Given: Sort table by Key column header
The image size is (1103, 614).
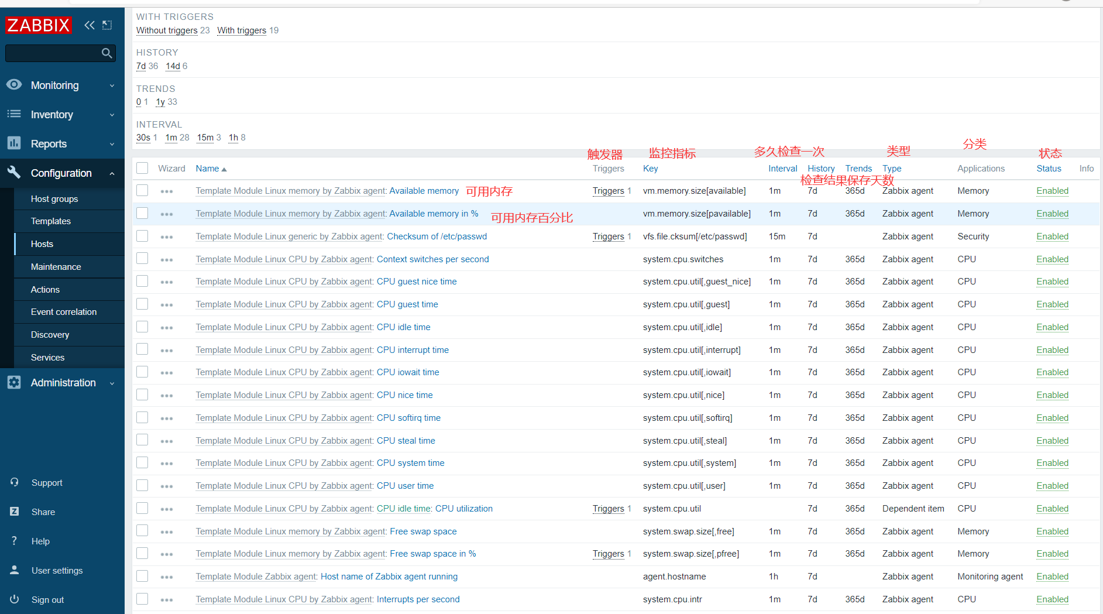Looking at the screenshot, I should [x=651, y=169].
